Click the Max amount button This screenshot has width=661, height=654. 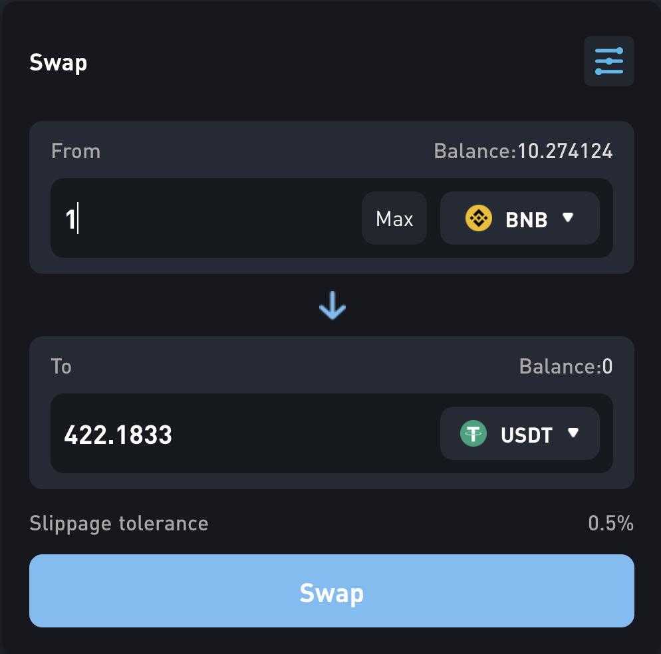[394, 218]
